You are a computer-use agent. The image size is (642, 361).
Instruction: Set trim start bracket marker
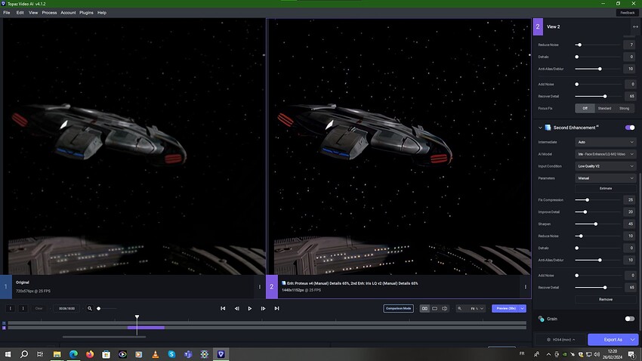[11, 308]
